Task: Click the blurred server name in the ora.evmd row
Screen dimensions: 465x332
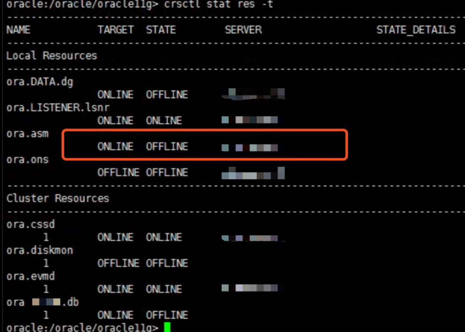Action: point(253,288)
